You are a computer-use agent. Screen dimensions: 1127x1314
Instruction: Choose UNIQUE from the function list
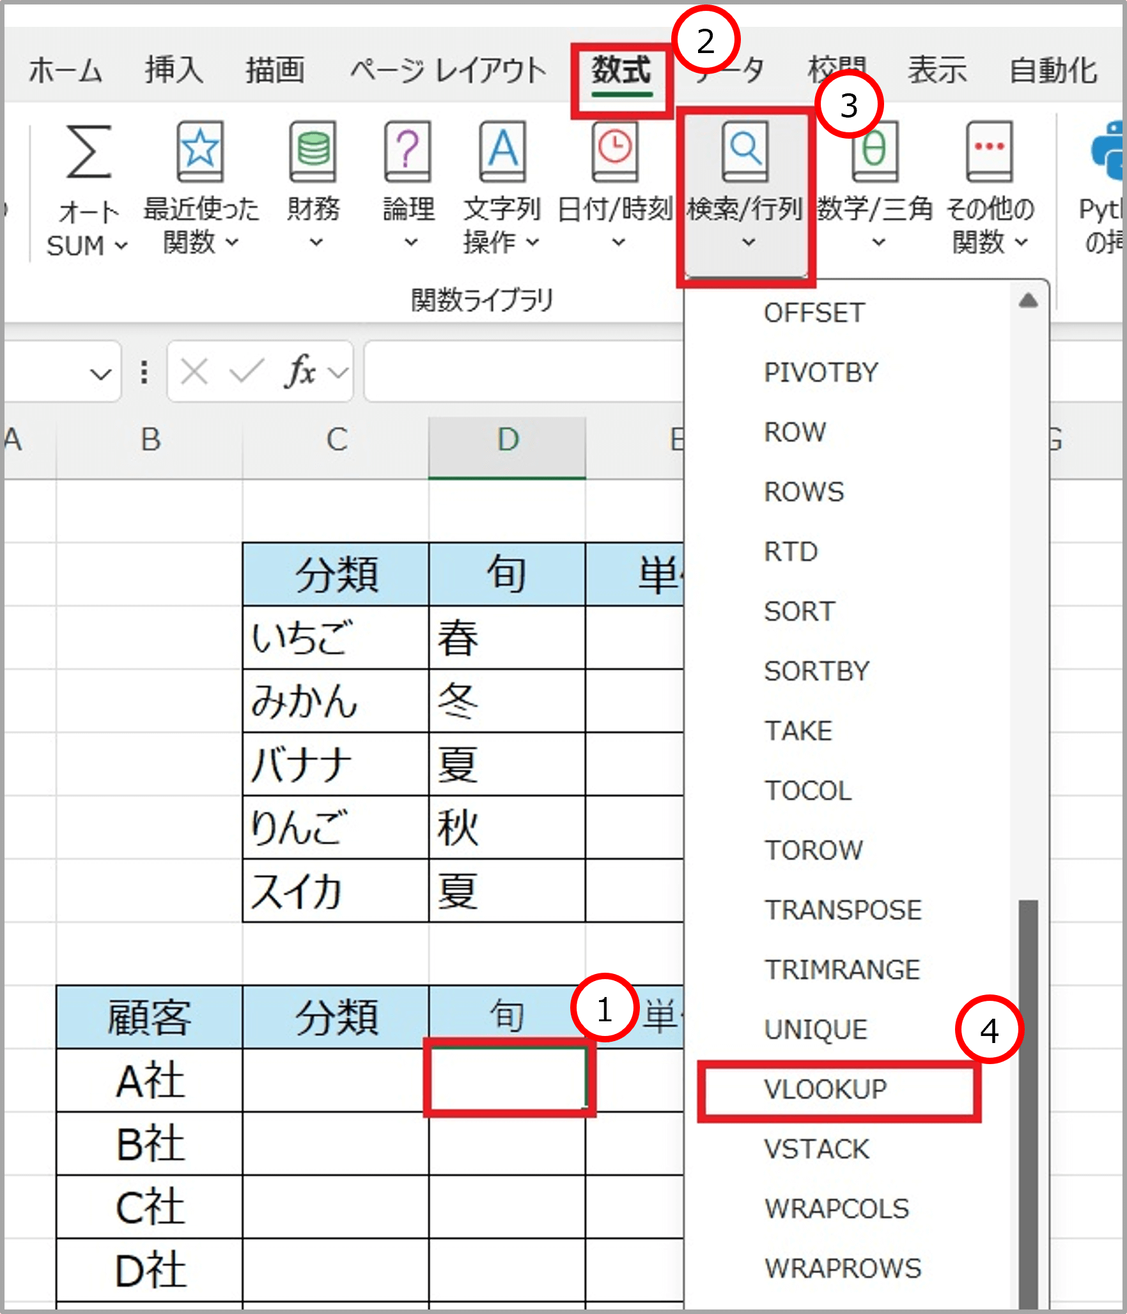click(x=816, y=1030)
